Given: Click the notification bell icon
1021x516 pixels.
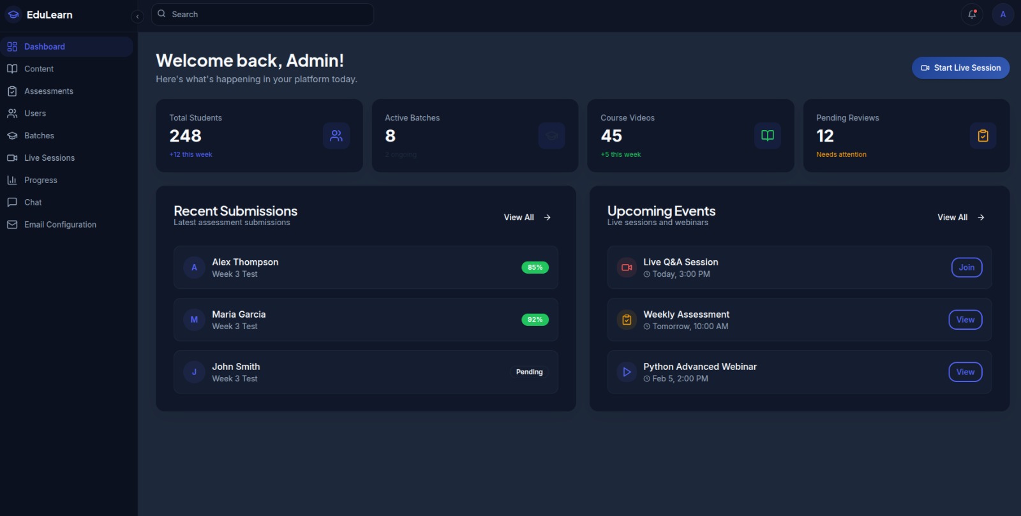Looking at the screenshot, I should [972, 14].
